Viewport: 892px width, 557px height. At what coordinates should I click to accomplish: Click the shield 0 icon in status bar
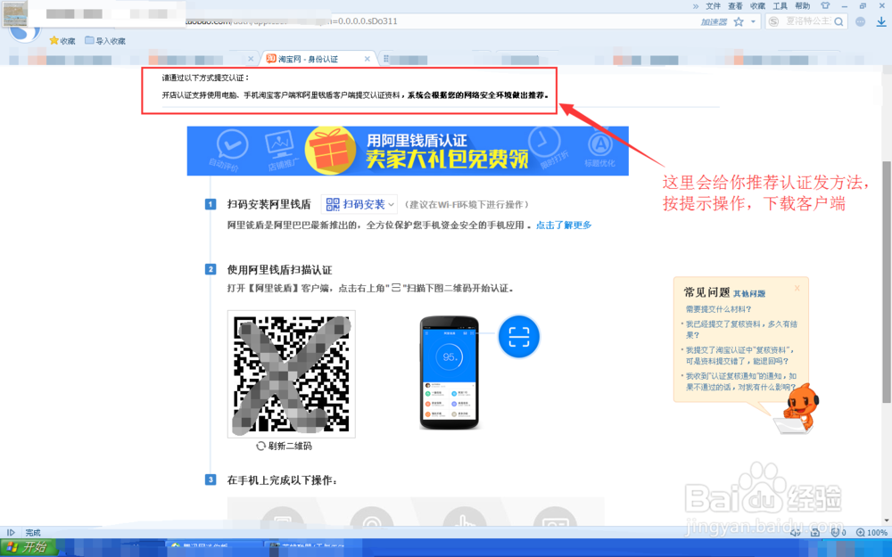[x=838, y=533]
